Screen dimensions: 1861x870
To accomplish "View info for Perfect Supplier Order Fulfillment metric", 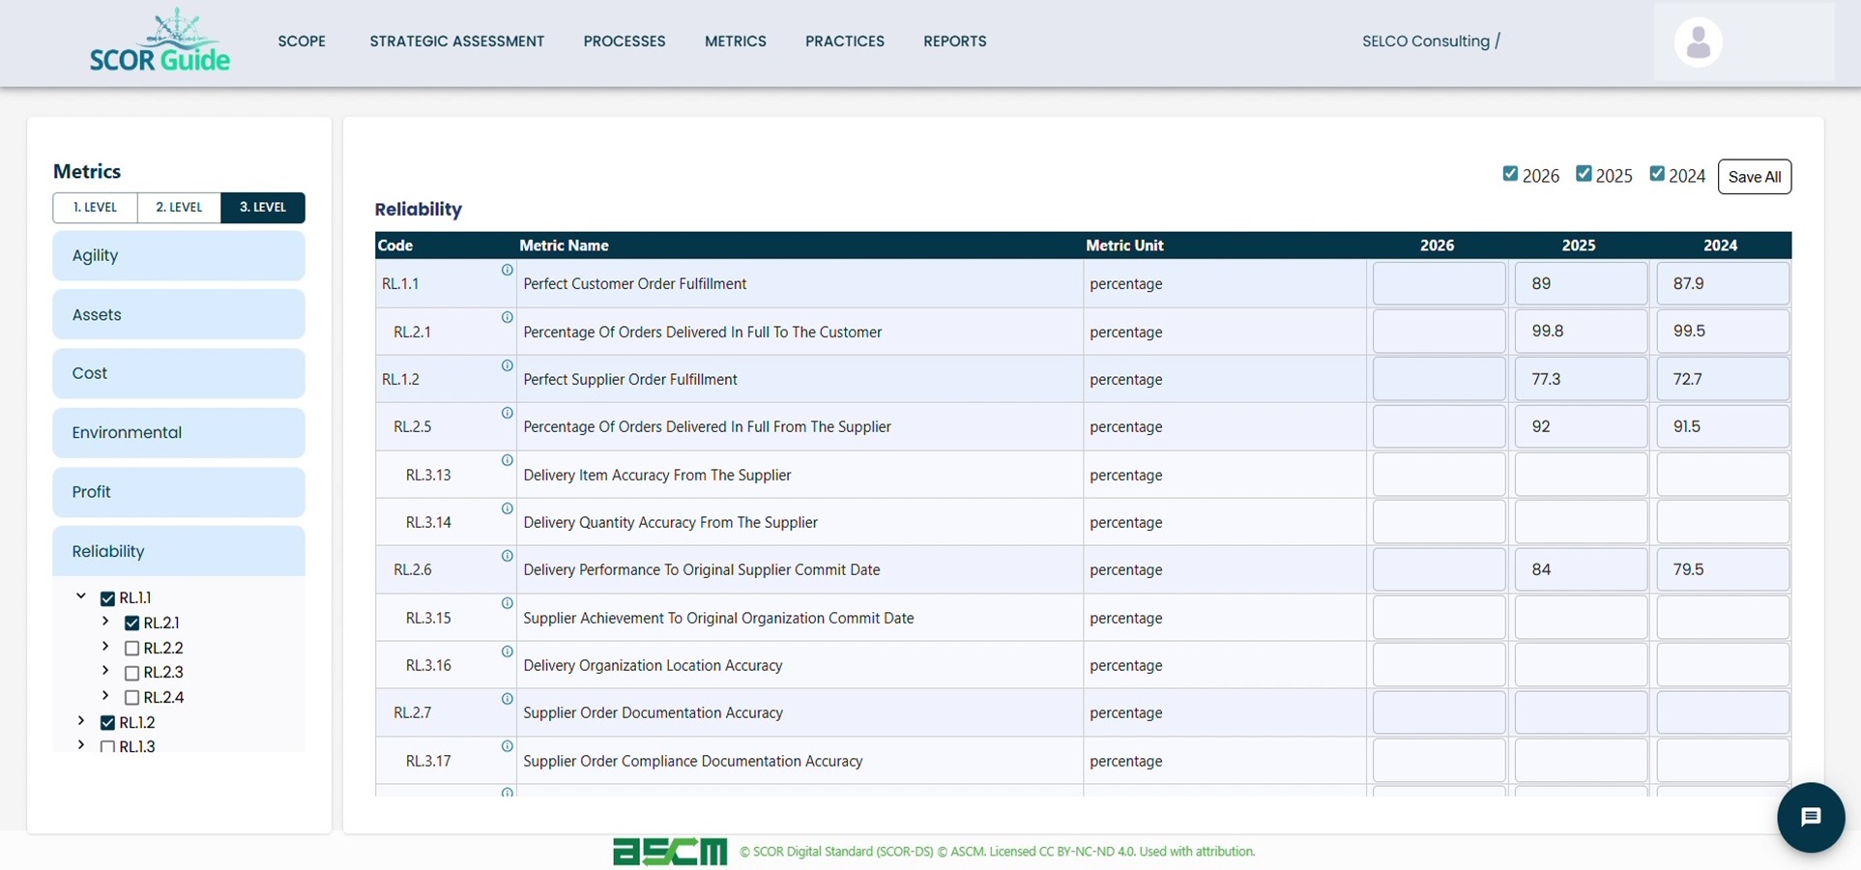I will click(x=507, y=365).
